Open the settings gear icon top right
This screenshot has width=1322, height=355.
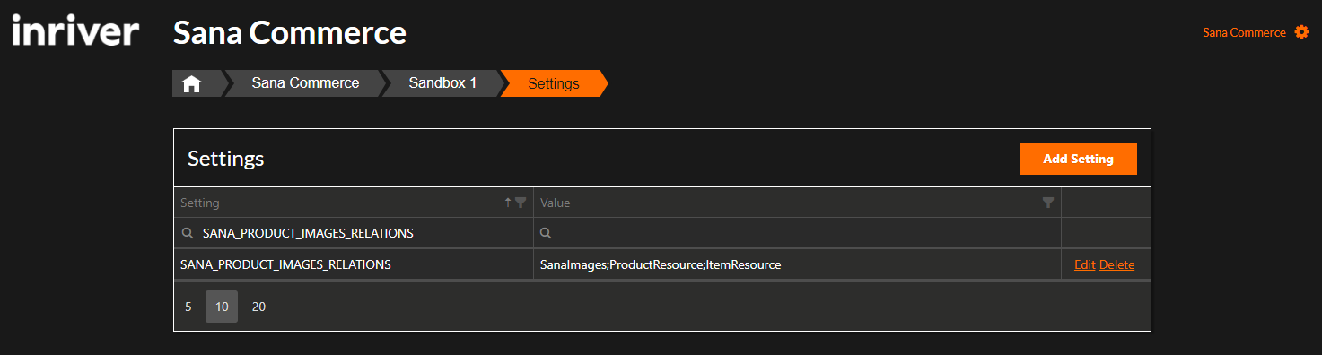(1302, 32)
